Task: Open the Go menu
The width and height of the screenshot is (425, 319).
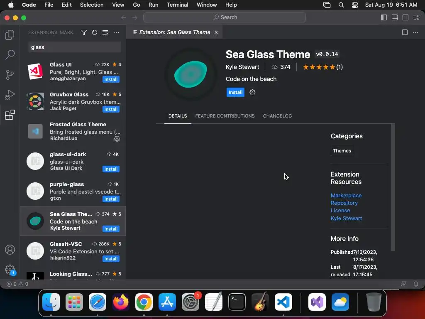Action: coord(136,5)
